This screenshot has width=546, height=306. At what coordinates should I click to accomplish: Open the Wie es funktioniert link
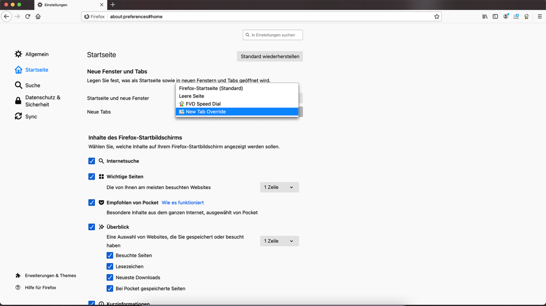(183, 203)
